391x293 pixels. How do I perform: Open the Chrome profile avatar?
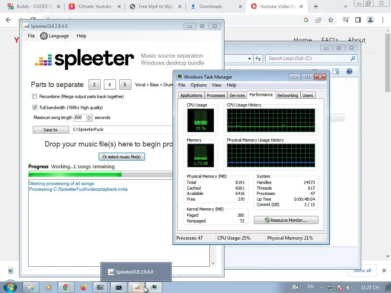coord(370,20)
